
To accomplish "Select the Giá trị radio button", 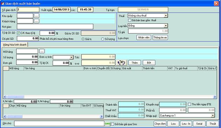I will tap(83, 39).
